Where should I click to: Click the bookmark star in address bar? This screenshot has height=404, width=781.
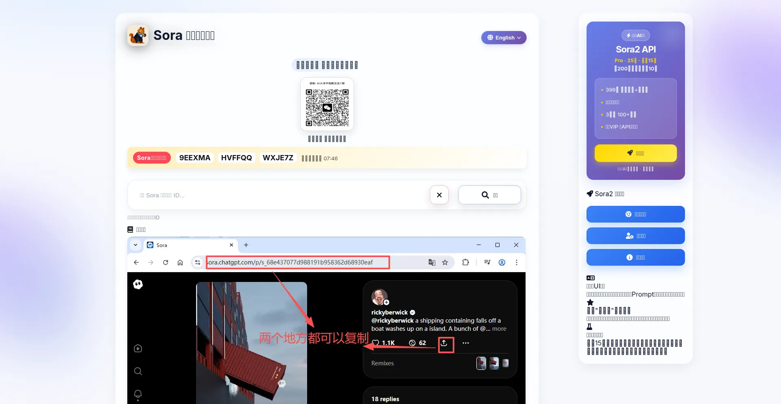(445, 262)
